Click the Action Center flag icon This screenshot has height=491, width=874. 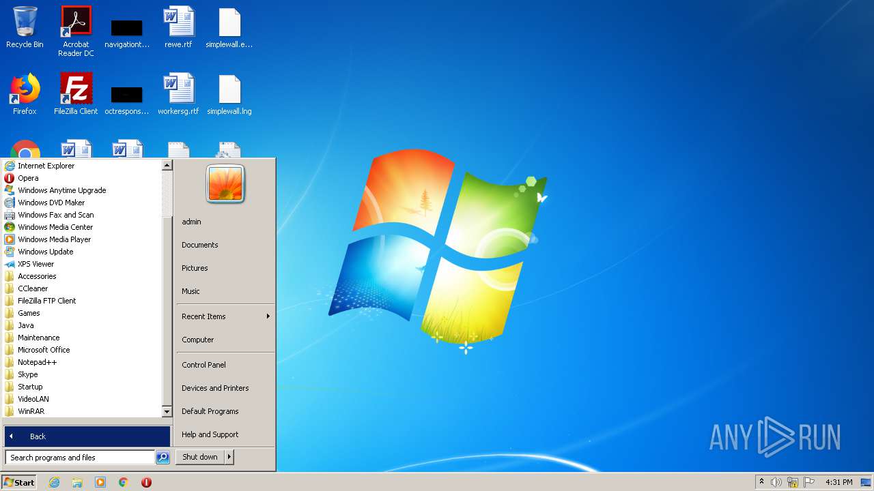click(809, 482)
